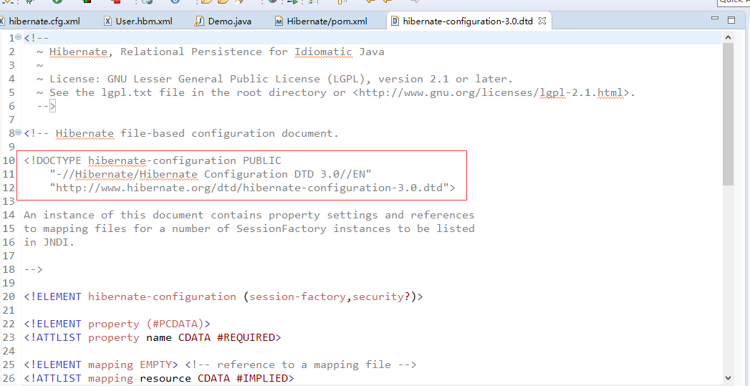The height and width of the screenshot is (386, 750).
Task: Activate the hibernate-configuration-3.0.dtd tab
Action: [x=462, y=21]
